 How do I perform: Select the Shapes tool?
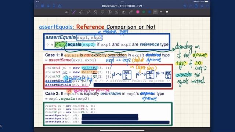pos(95,12)
